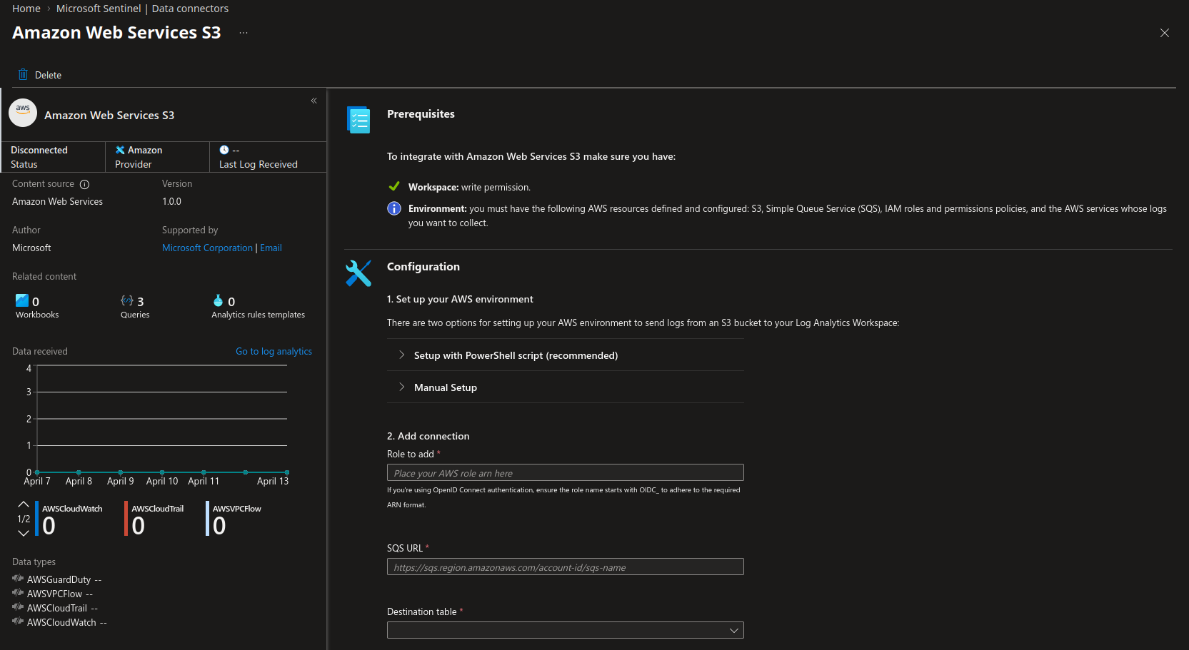Show next data type legend page
Viewport: 1189px width, 650px height.
pyautogui.click(x=24, y=533)
